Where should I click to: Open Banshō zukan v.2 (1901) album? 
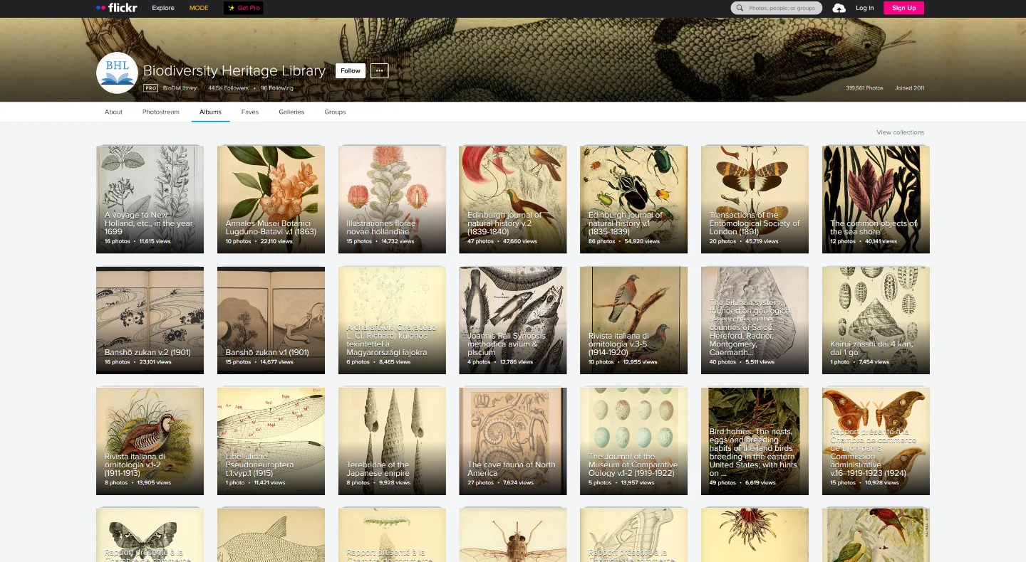pos(150,320)
